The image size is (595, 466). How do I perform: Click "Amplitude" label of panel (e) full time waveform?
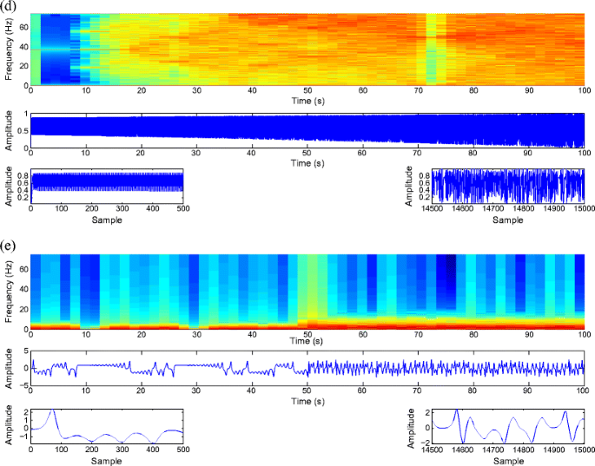9,368
